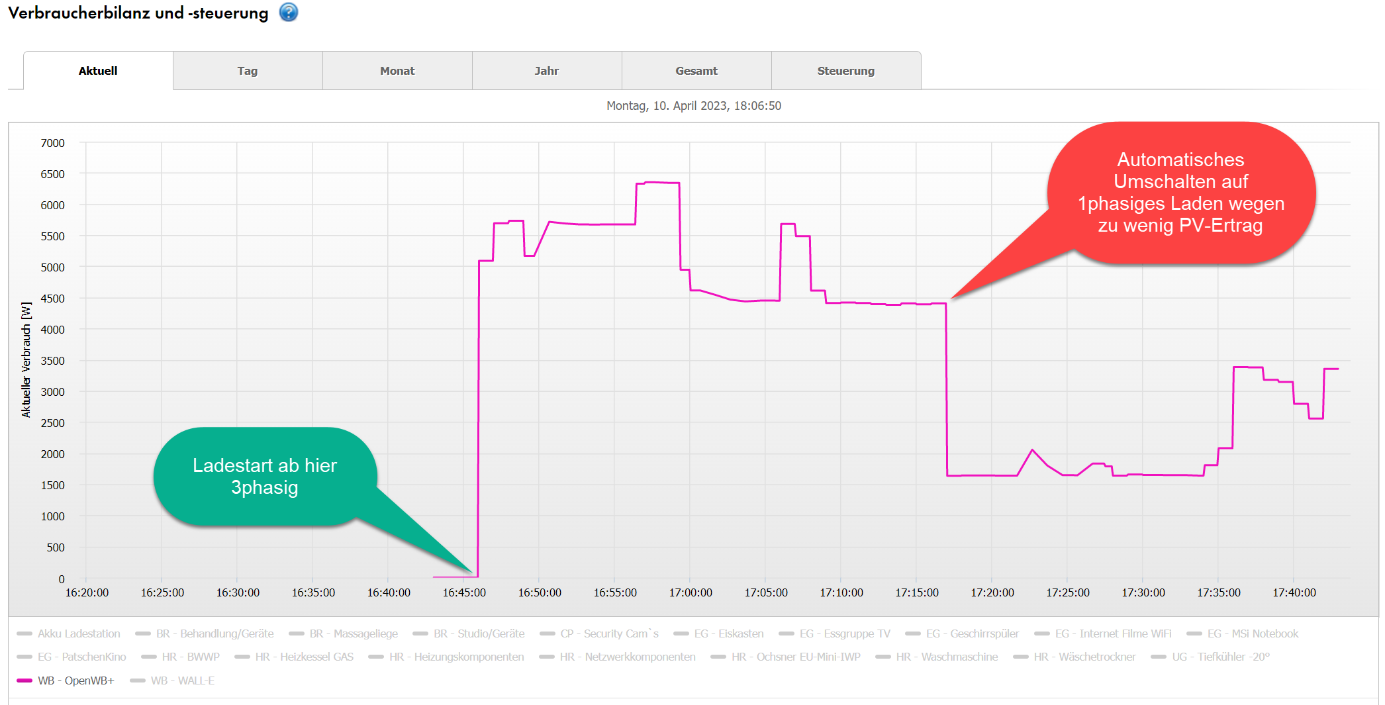Show CP - Security Cam's in chart
1385x705 pixels.
(x=609, y=634)
